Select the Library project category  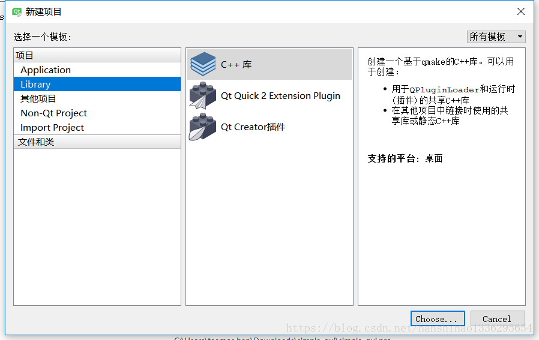97,84
